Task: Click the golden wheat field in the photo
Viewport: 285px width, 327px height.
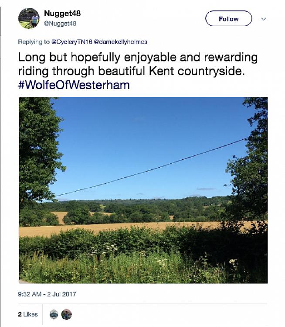Action: coord(131,227)
